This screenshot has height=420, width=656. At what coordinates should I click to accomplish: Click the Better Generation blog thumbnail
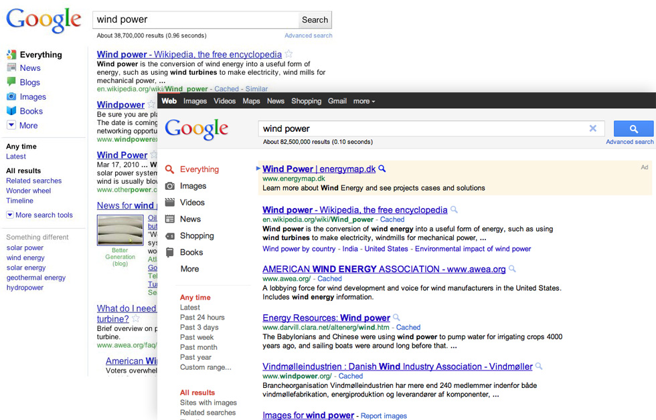point(120,230)
